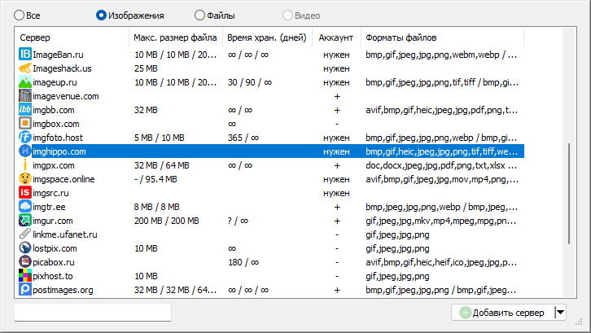Select the highlighted imghippo.com name

[59, 151]
